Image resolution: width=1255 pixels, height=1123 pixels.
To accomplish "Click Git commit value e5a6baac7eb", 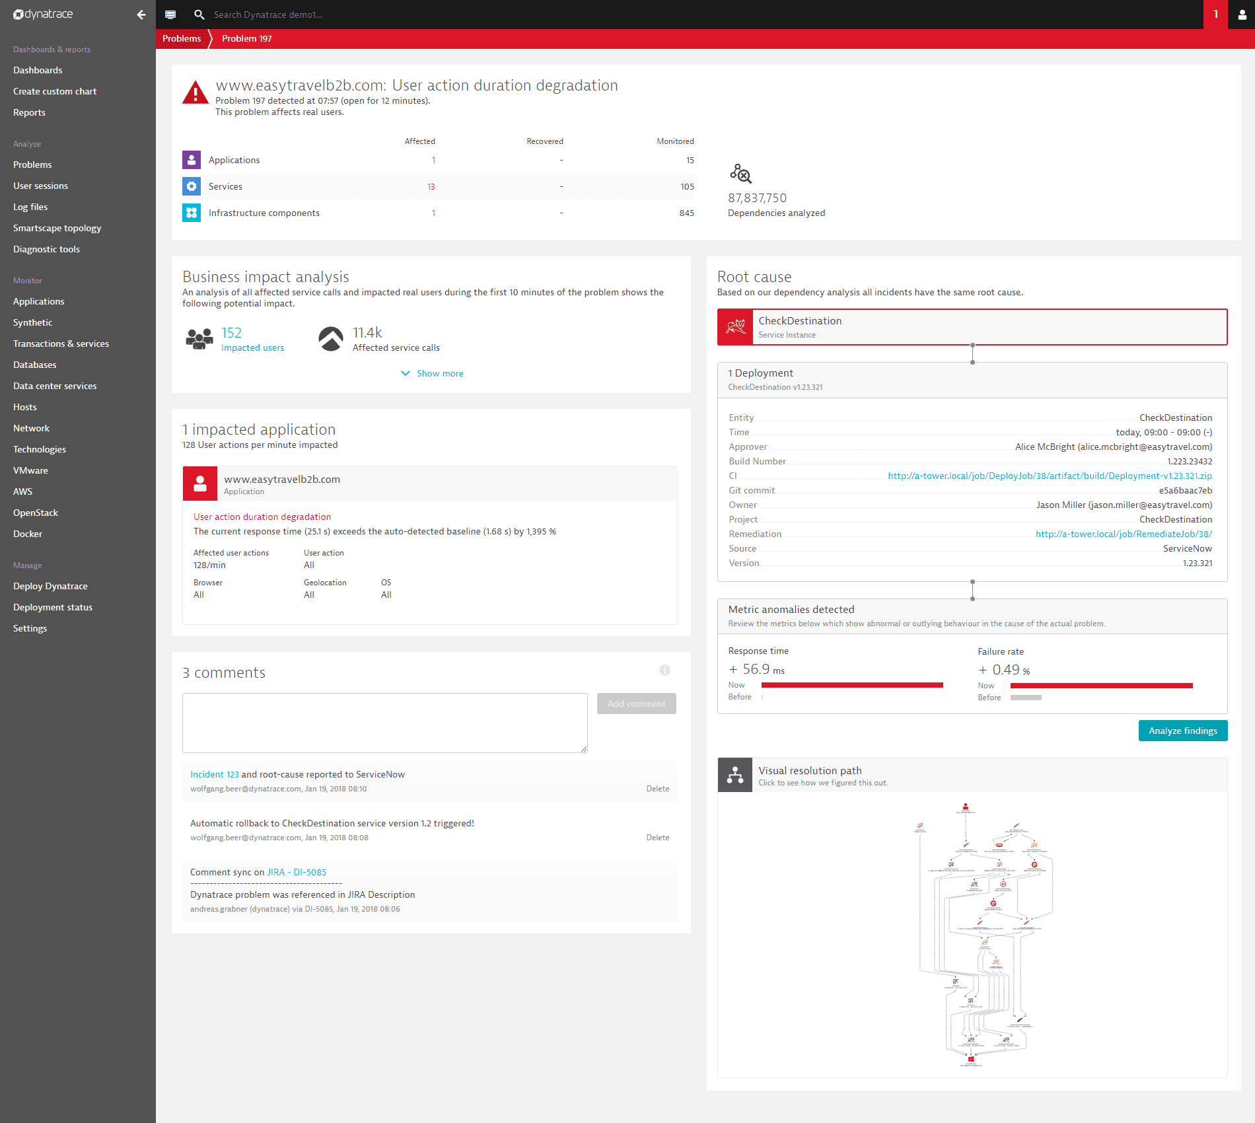I will pos(1186,490).
